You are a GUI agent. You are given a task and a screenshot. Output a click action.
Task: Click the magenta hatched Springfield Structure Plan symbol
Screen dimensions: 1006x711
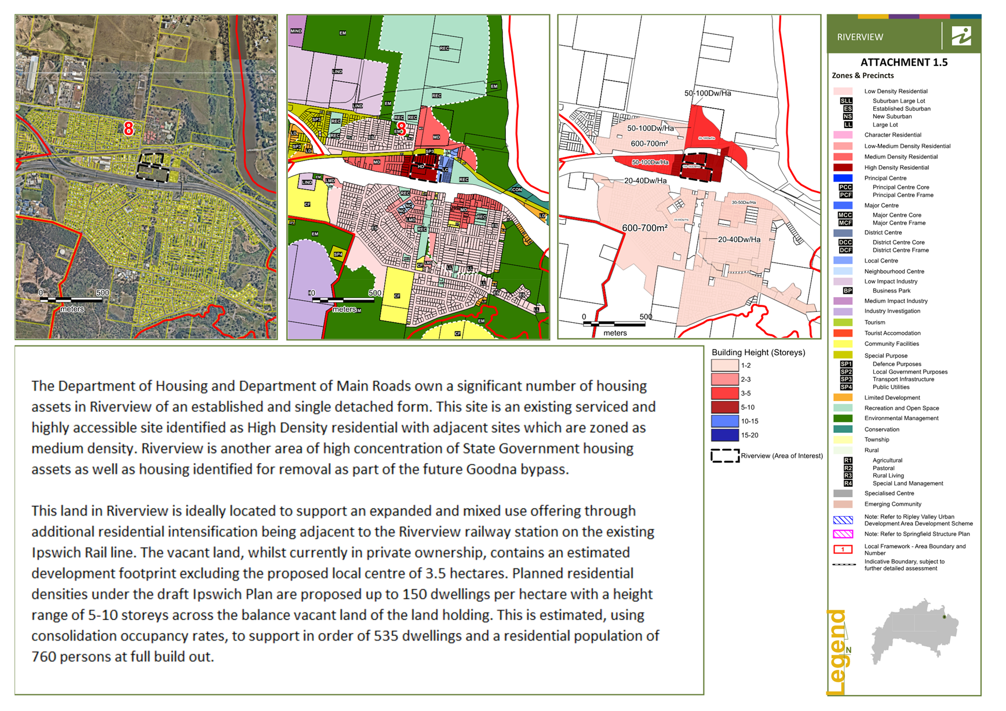point(843,534)
